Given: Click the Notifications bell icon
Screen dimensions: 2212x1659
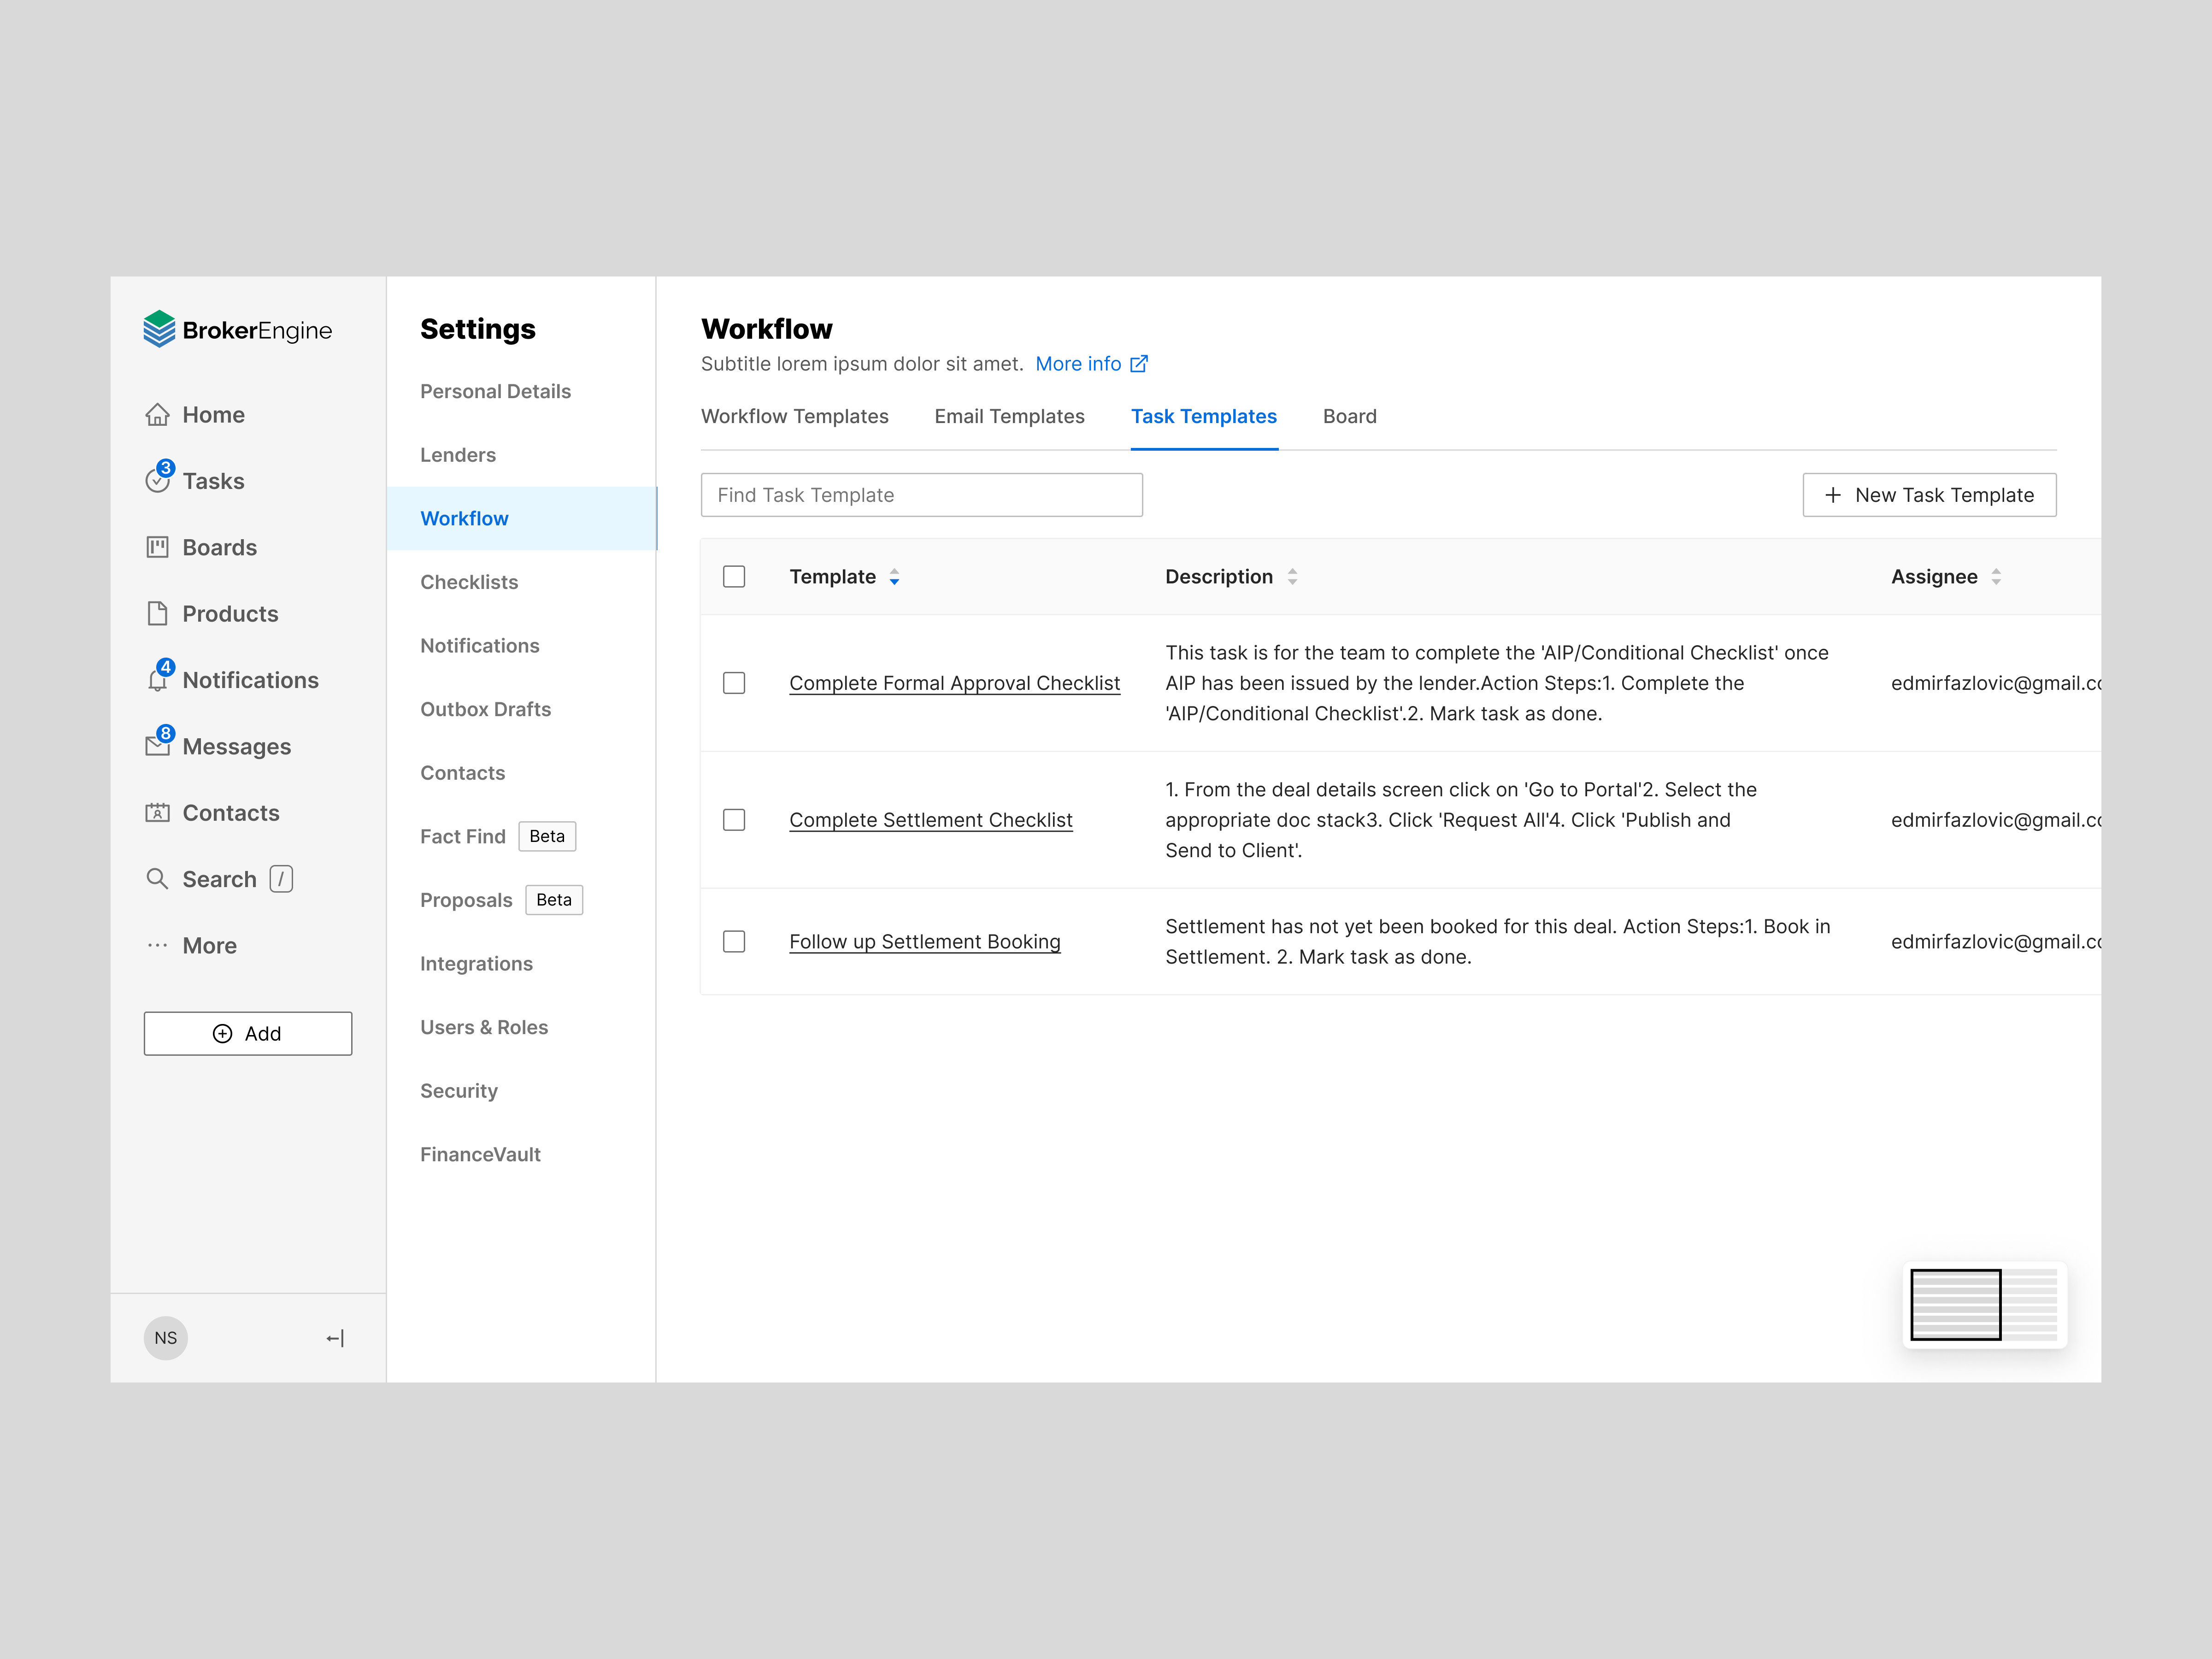Looking at the screenshot, I should (157, 680).
